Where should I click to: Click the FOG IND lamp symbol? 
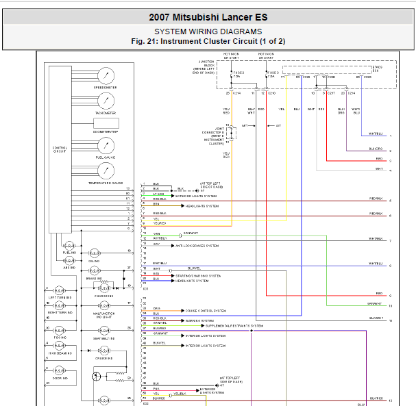click(x=59, y=331)
